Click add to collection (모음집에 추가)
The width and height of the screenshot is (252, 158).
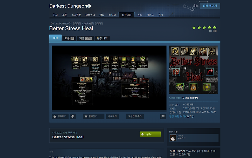pyautogui.click(x=135, y=116)
